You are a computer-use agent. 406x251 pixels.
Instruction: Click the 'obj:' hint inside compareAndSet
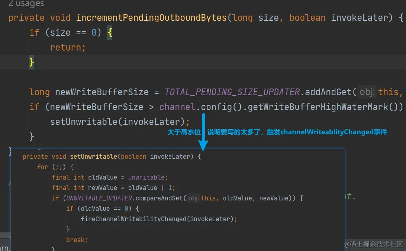pos(193,198)
